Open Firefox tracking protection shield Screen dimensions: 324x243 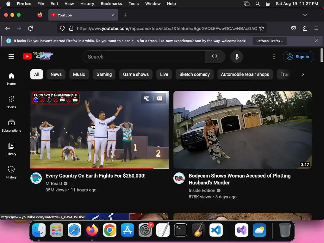62,28
